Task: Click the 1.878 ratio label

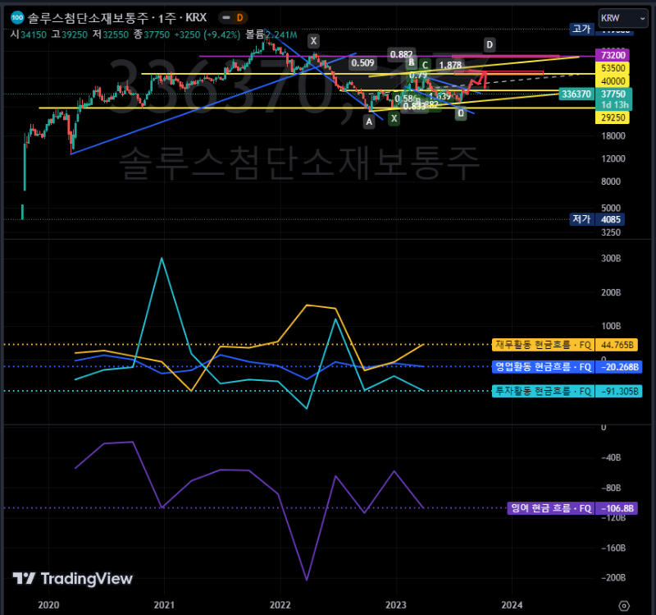Action: (450, 65)
